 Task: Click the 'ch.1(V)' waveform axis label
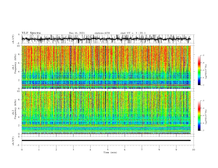(x=13, y=39)
